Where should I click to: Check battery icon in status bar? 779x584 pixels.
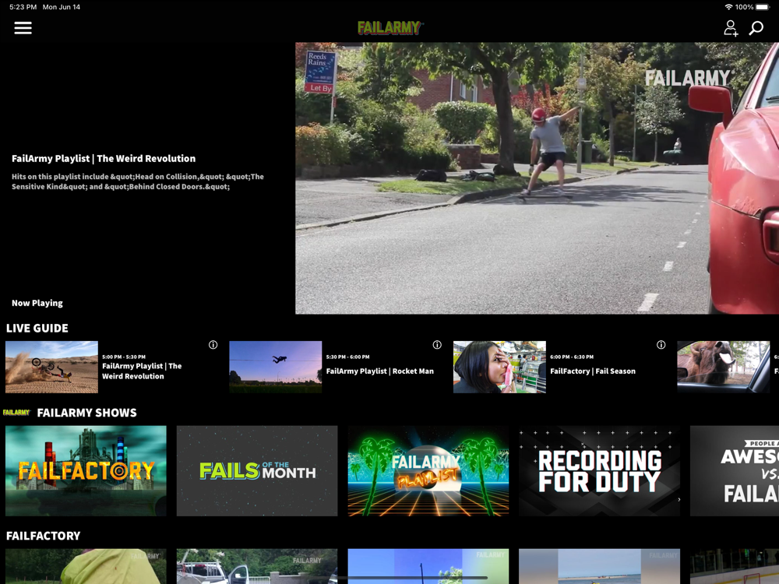click(x=763, y=7)
